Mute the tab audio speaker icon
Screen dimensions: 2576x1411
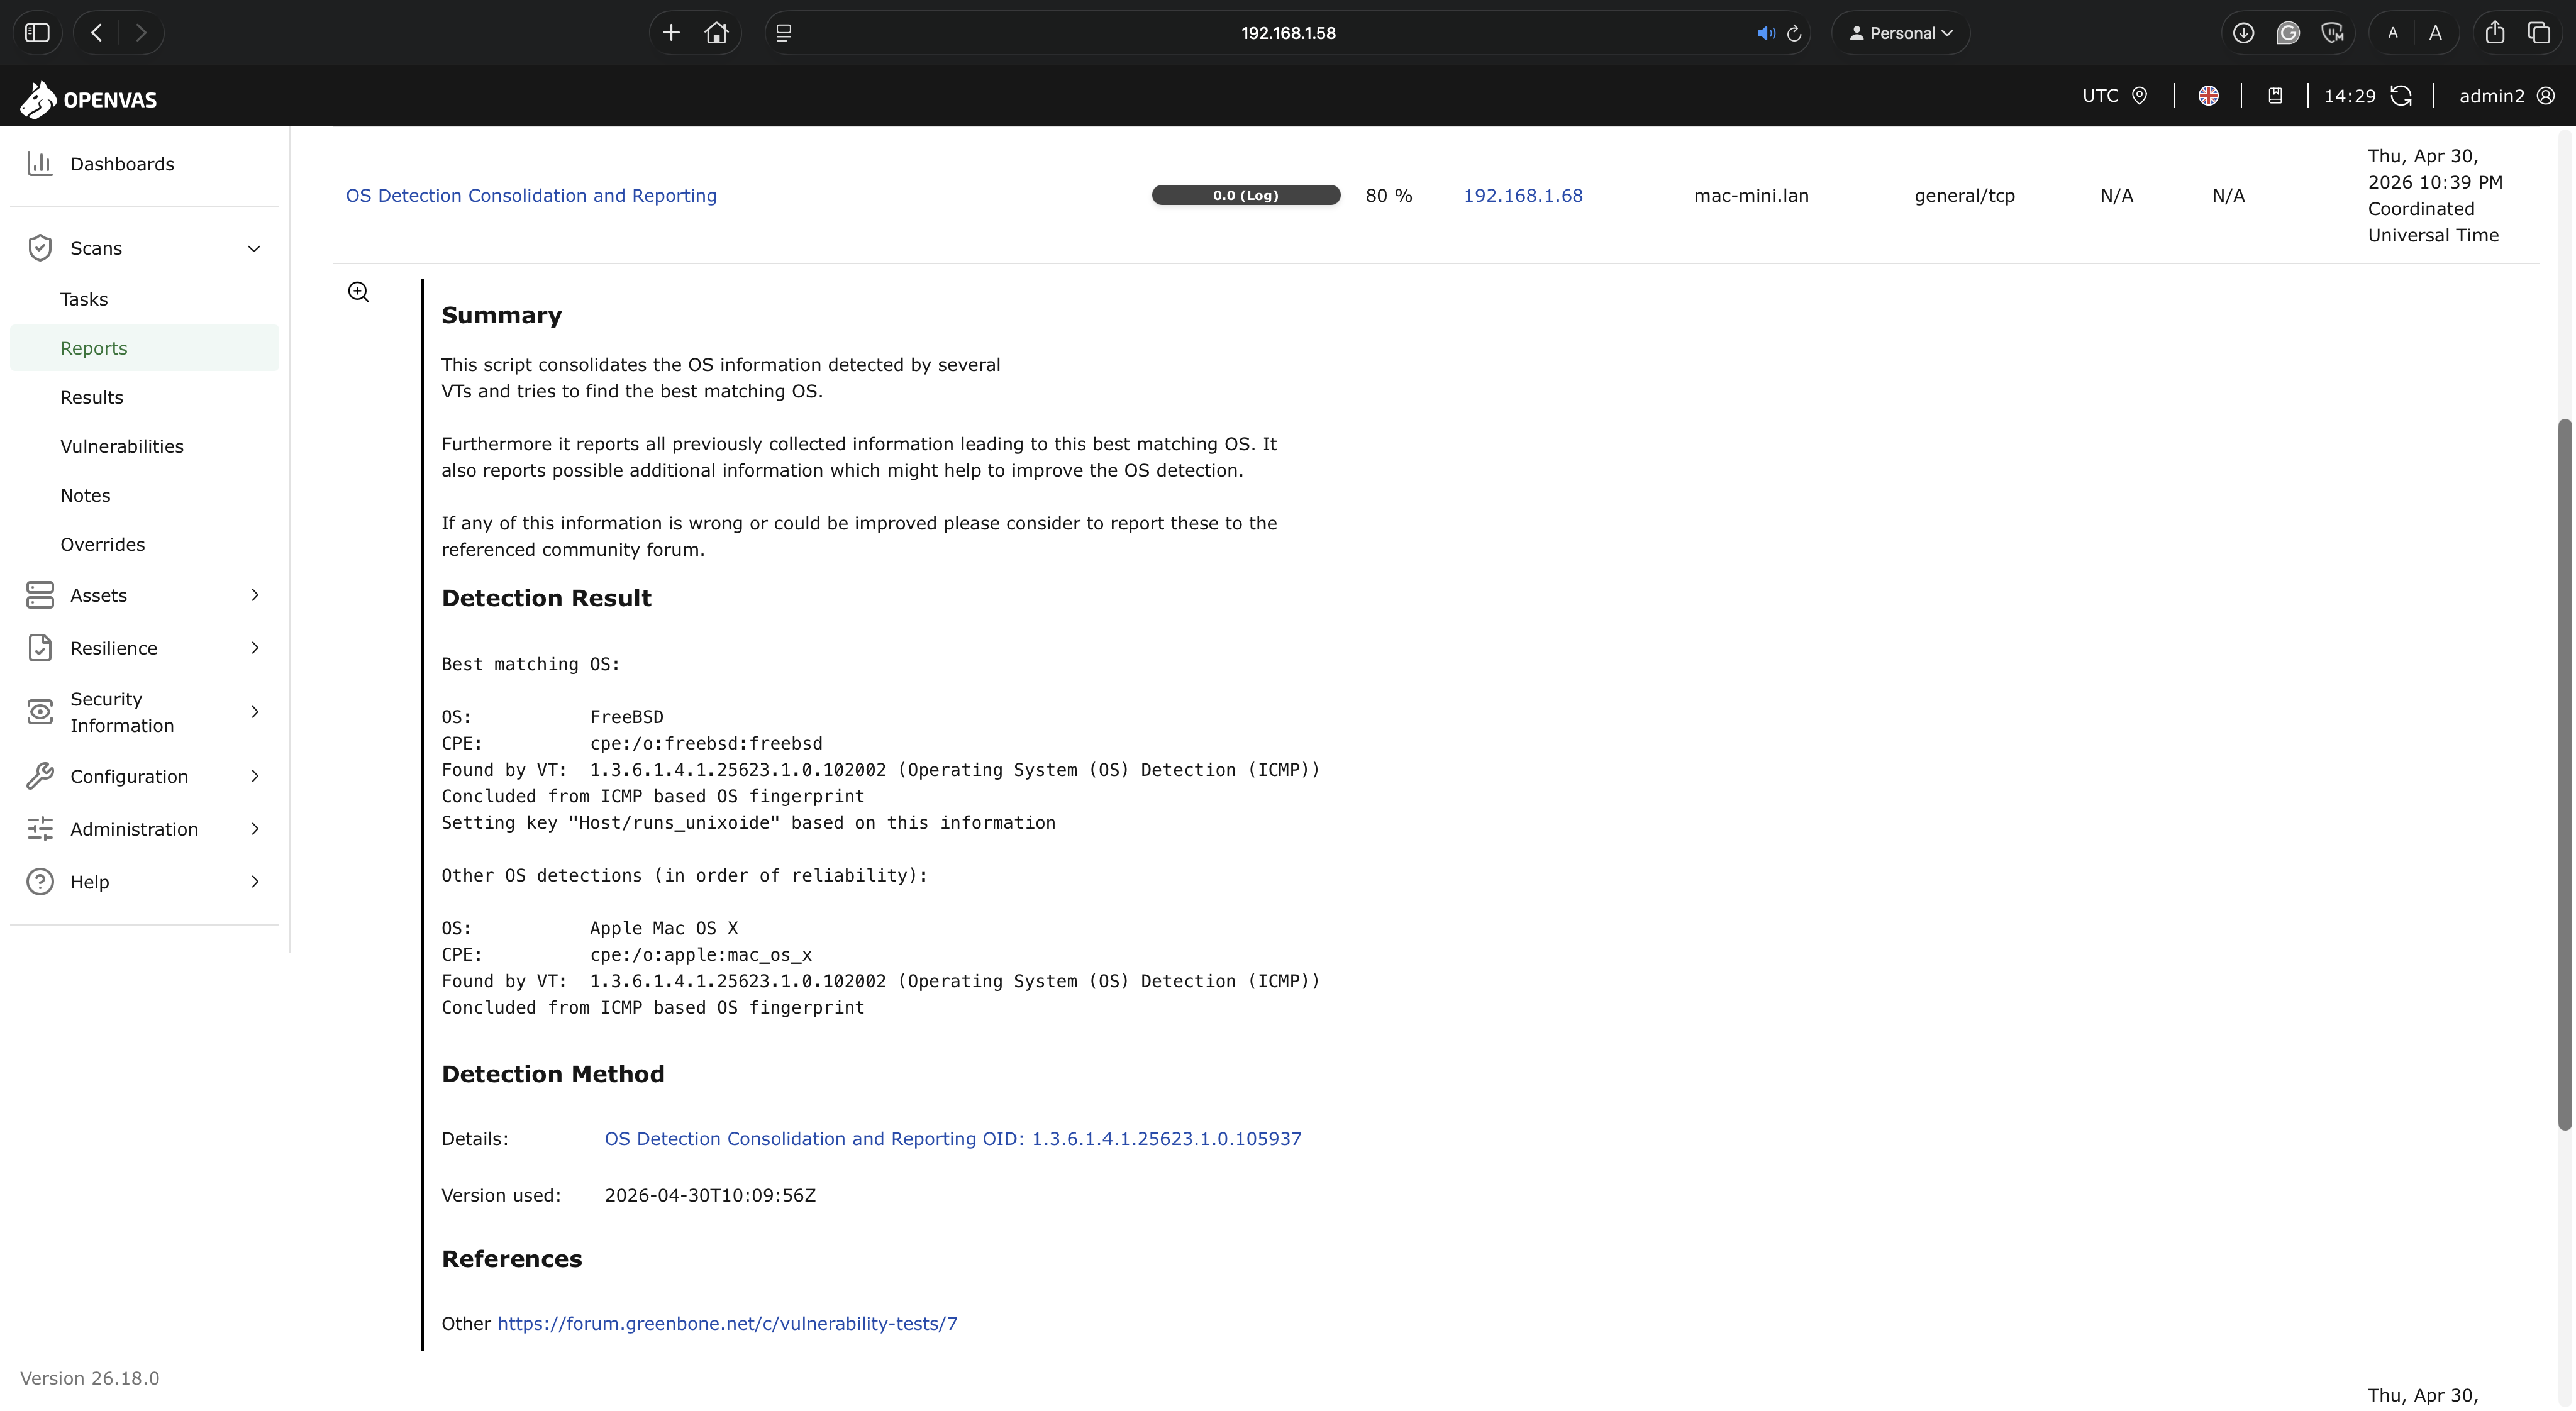[1766, 33]
